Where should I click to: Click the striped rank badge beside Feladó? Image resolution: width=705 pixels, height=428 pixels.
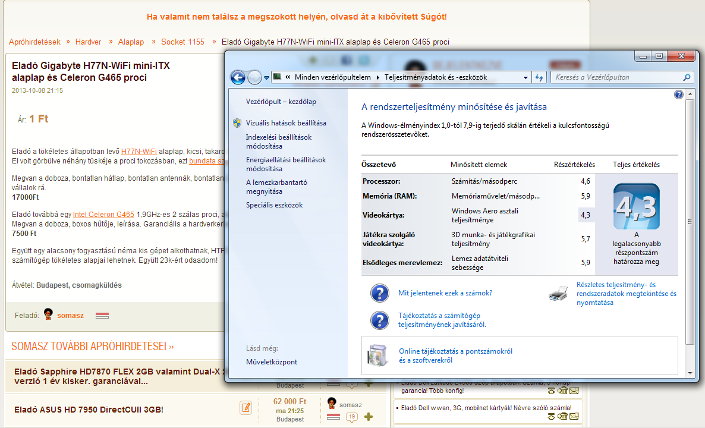coord(102,316)
